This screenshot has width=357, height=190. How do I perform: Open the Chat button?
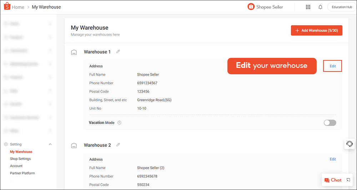[x=333, y=180]
